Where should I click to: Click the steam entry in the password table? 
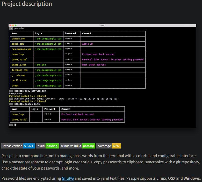point(15,86)
